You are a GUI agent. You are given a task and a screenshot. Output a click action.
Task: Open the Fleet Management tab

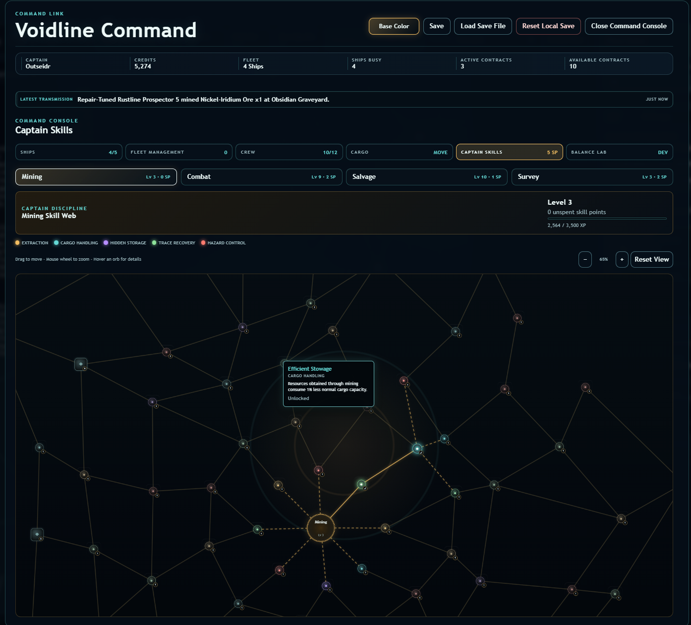point(179,152)
